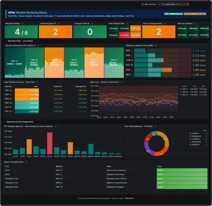Sort fleet summary by Average (6 h) column
Viewport: 212px width, 206px height.
coord(81,87)
